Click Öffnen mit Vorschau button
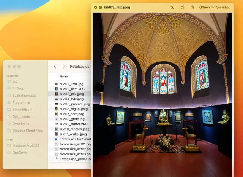 coord(215,8)
